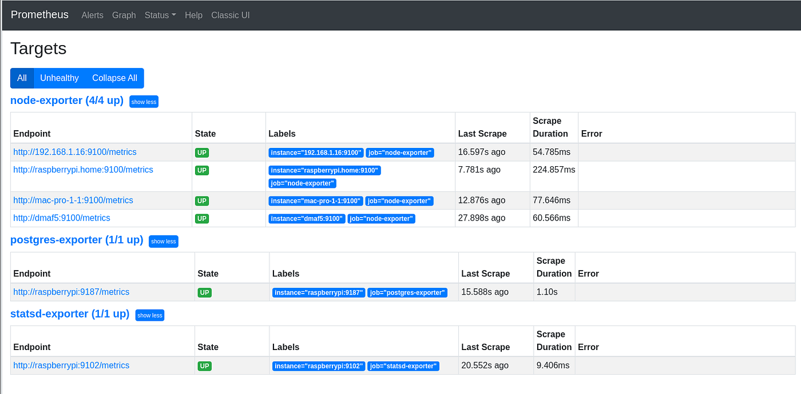Screen dimensions: 801x394
Task: Open the Status dropdown menu
Action: coord(160,15)
